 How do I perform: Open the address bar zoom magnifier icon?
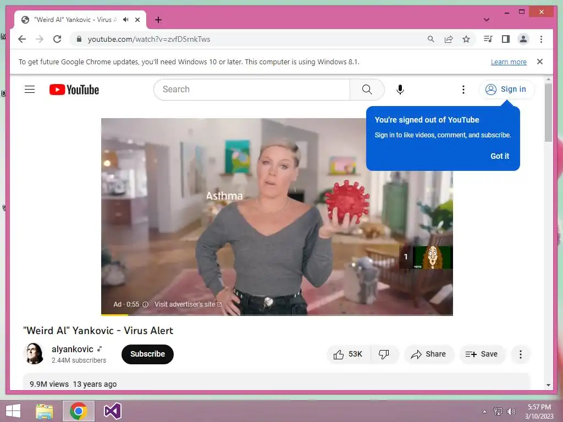click(x=431, y=39)
